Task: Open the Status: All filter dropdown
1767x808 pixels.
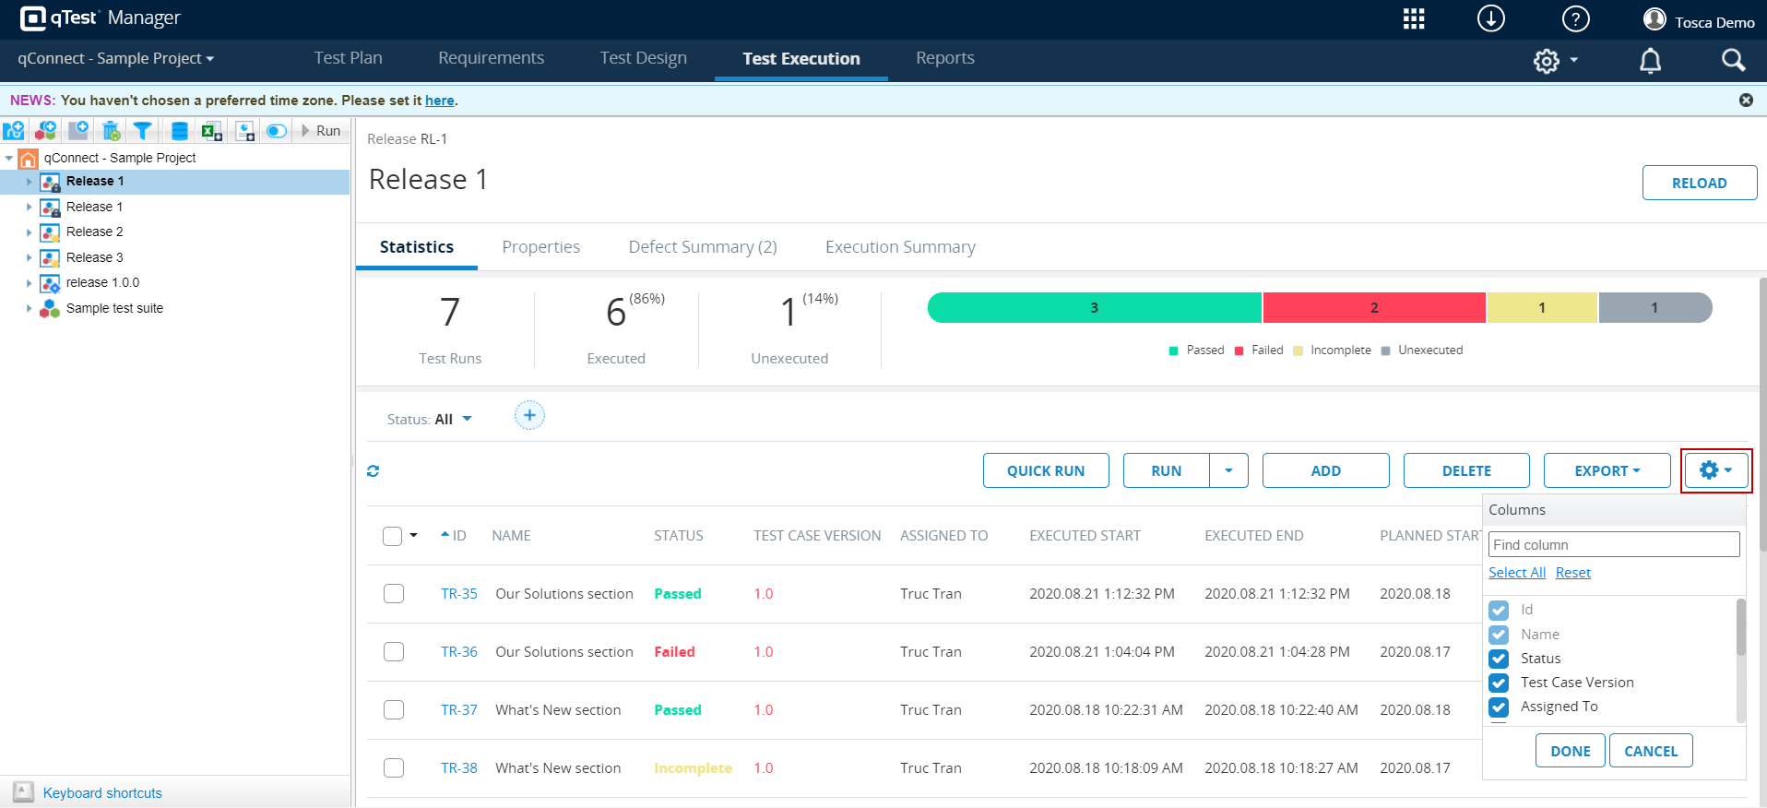Action: (431, 420)
